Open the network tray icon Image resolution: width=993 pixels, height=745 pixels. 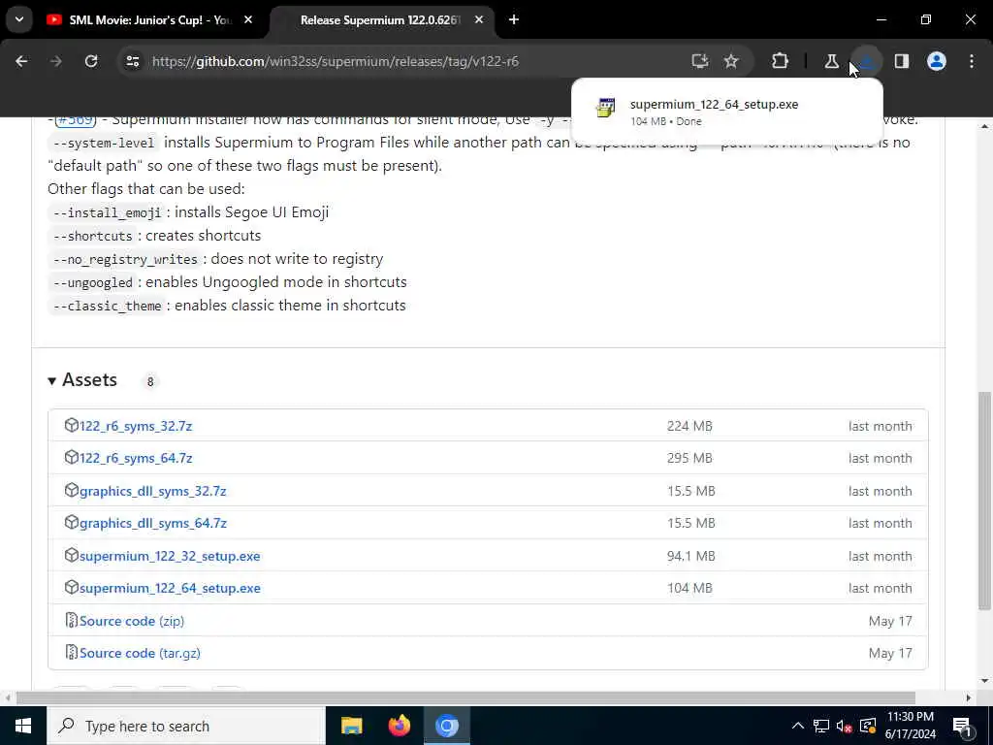pyautogui.click(x=821, y=726)
